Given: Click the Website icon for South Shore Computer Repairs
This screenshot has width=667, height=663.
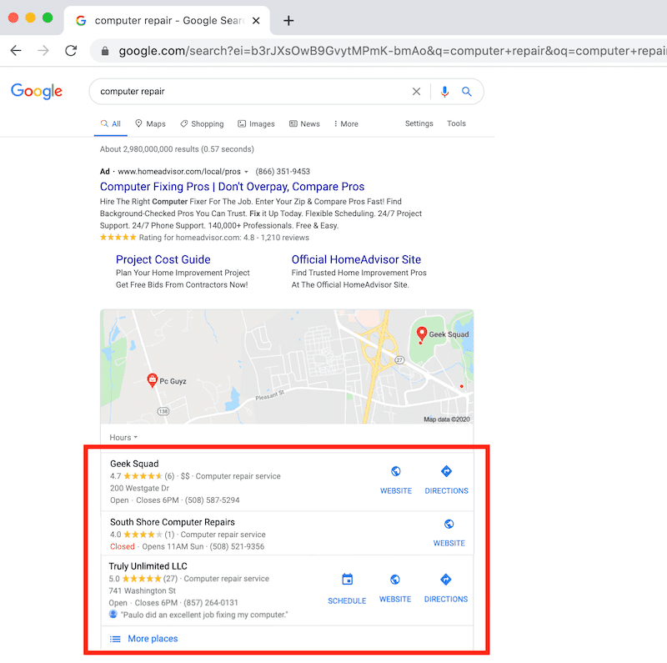Looking at the screenshot, I should click(x=449, y=524).
